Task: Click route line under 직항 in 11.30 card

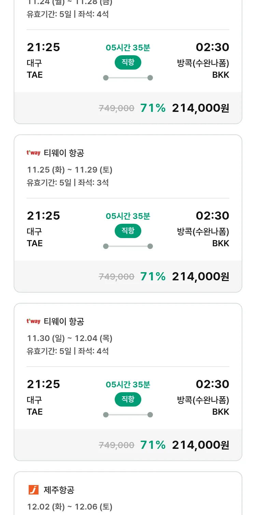Action: coord(128,415)
